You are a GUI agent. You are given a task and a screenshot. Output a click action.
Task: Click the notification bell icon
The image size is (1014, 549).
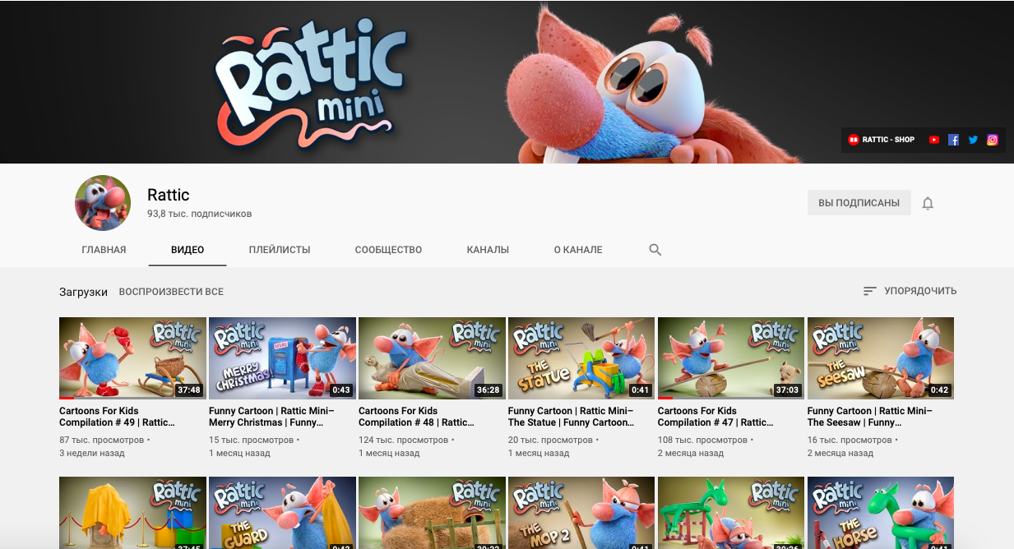[928, 203]
